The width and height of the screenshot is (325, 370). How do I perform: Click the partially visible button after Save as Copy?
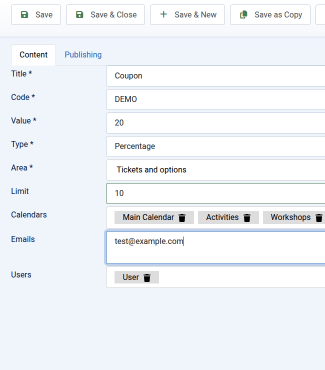320,15
